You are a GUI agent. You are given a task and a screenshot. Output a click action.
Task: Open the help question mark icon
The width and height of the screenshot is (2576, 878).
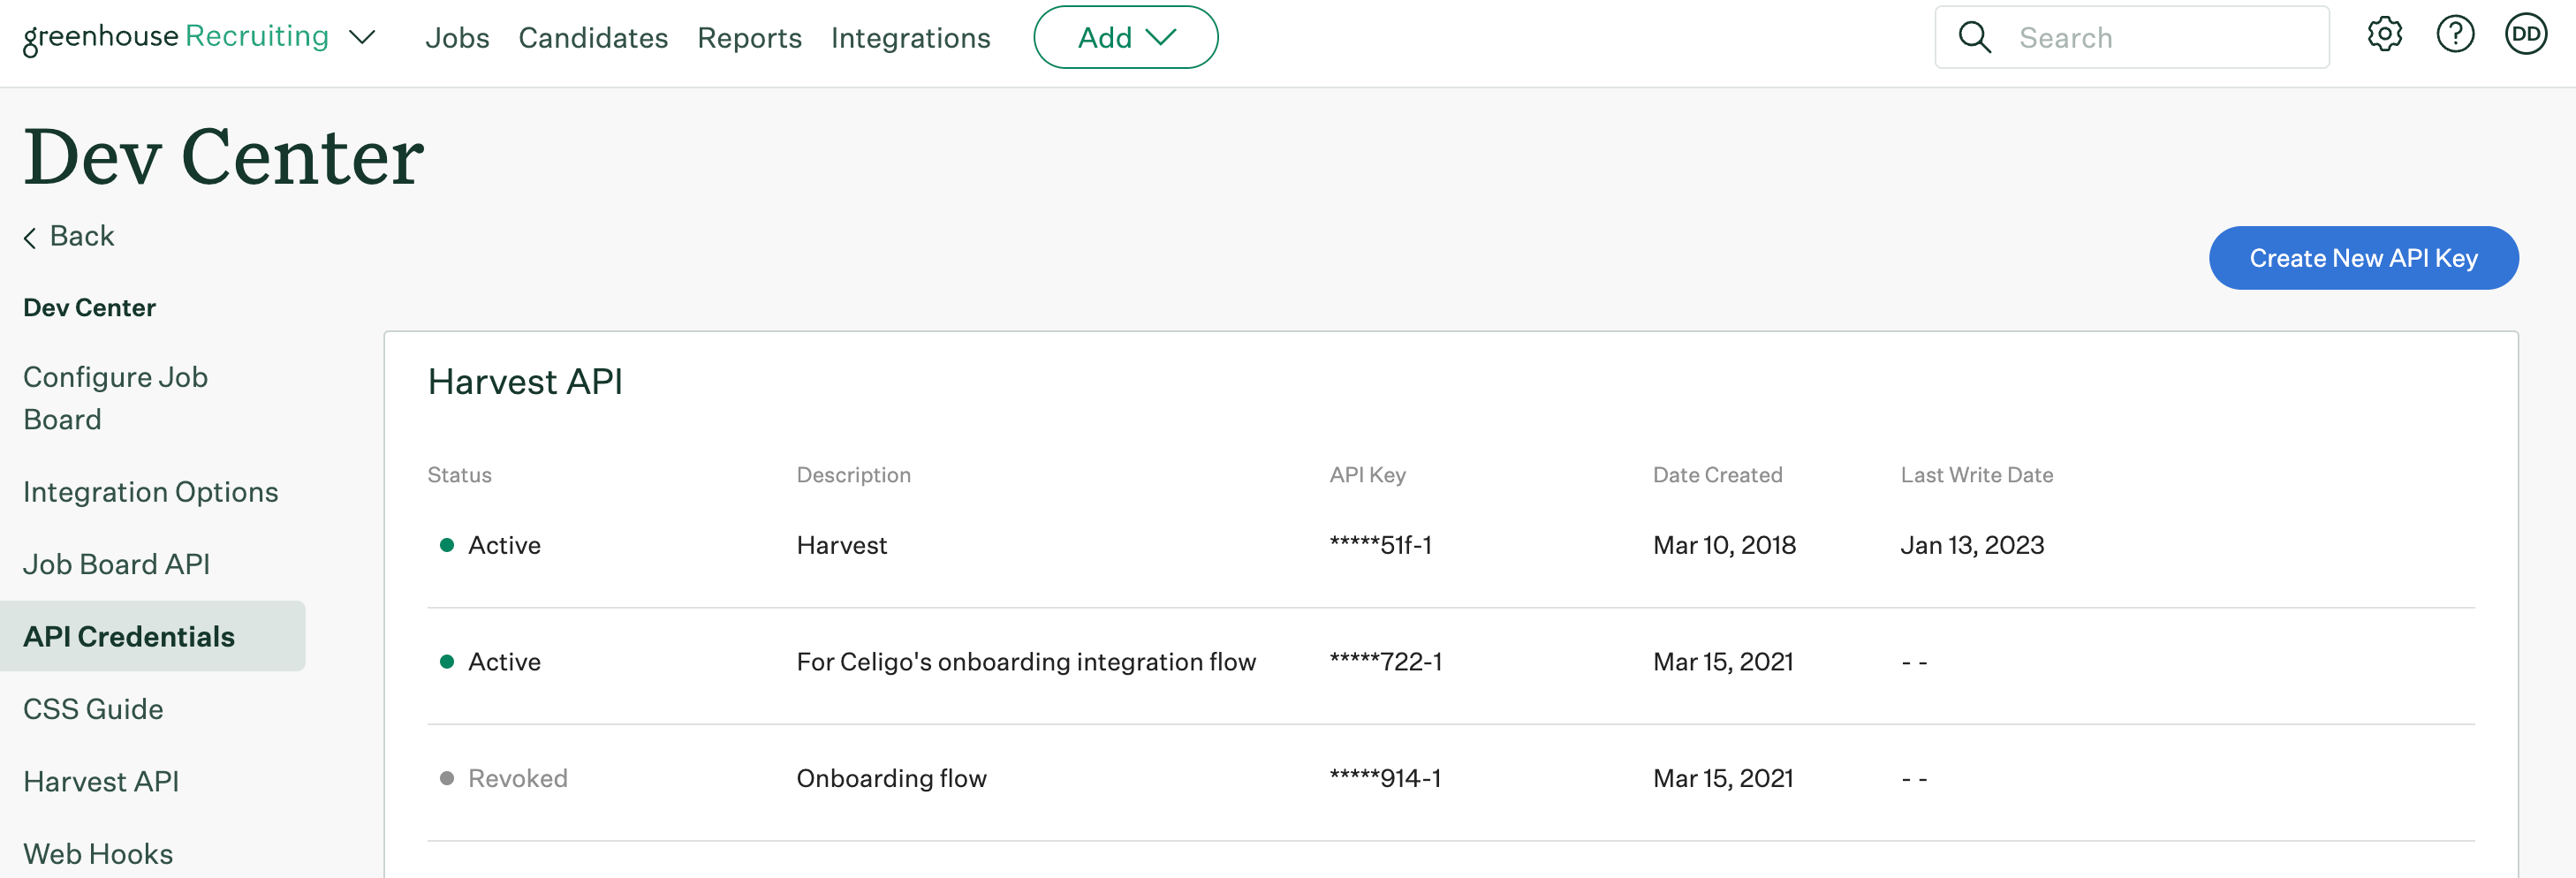click(x=2455, y=35)
